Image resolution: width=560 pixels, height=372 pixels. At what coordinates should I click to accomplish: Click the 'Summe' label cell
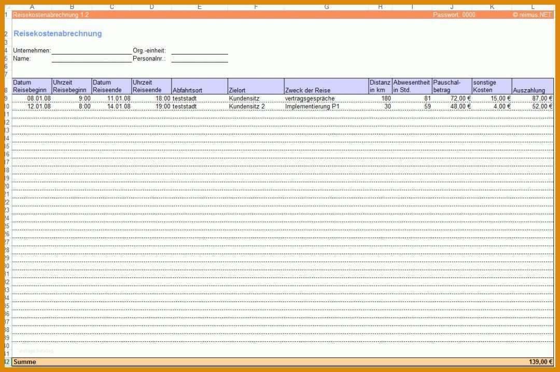click(32, 362)
